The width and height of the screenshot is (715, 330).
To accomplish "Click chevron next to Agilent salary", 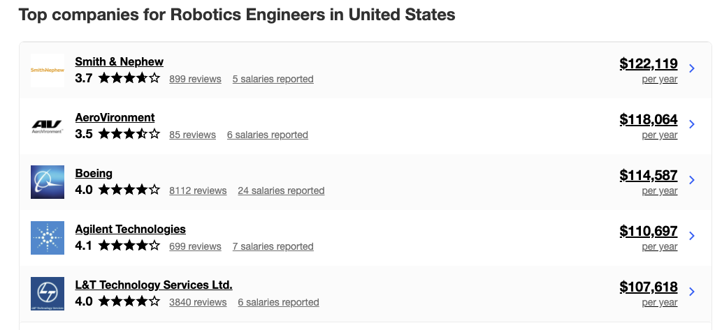I will [692, 236].
